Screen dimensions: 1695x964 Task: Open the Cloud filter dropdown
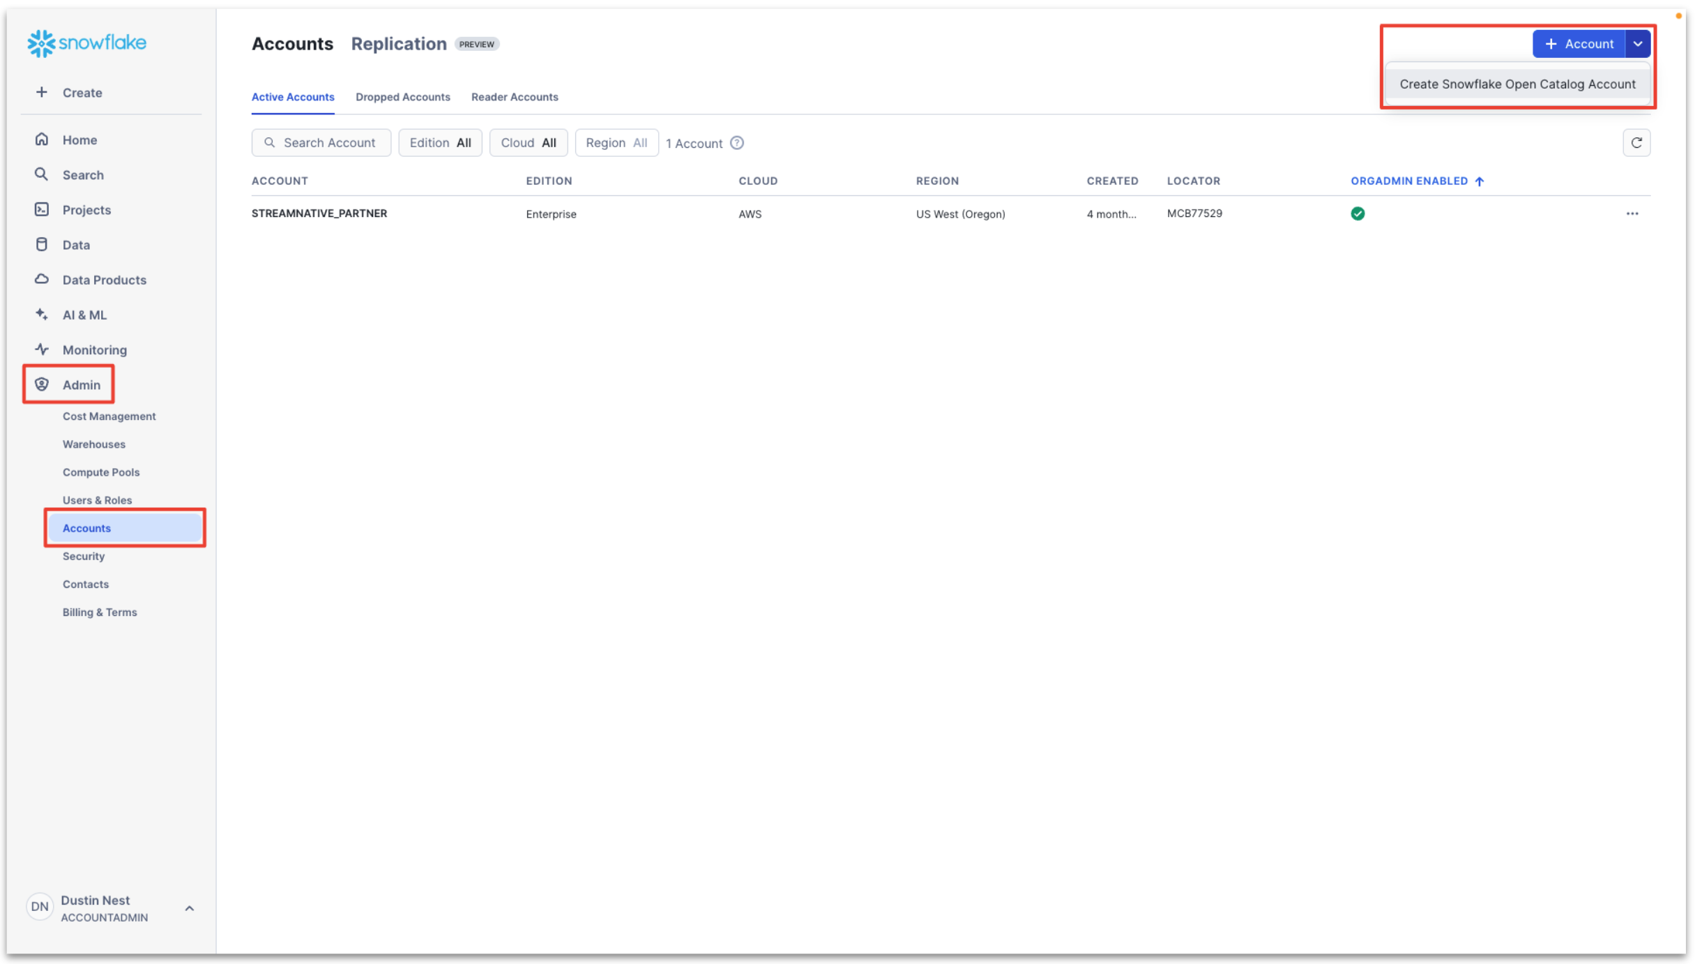click(x=528, y=142)
